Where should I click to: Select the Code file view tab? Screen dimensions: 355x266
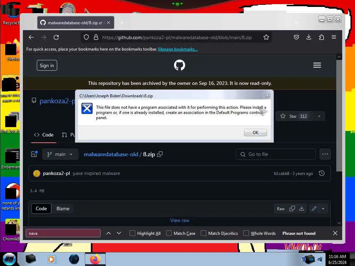[41, 209]
